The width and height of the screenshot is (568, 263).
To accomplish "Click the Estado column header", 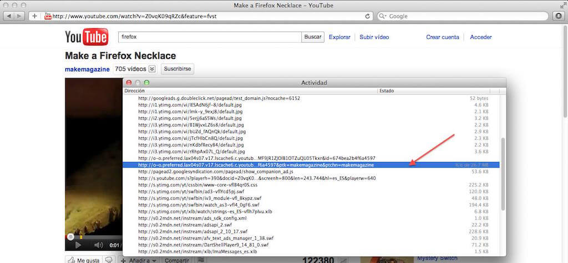I will [x=434, y=91].
